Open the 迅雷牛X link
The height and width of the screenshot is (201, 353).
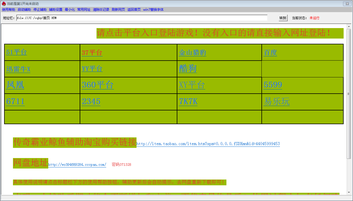(18, 69)
